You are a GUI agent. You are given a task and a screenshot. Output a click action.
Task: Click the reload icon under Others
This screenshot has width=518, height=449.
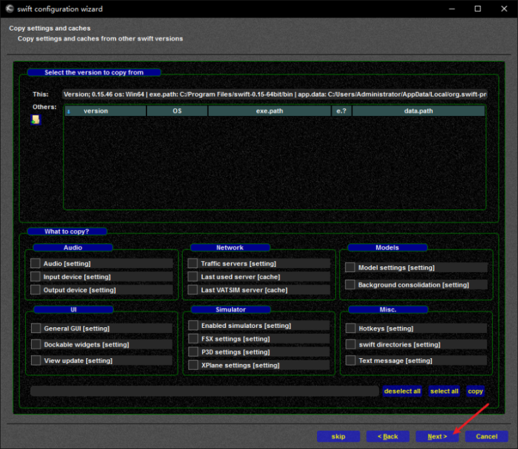[36, 119]
